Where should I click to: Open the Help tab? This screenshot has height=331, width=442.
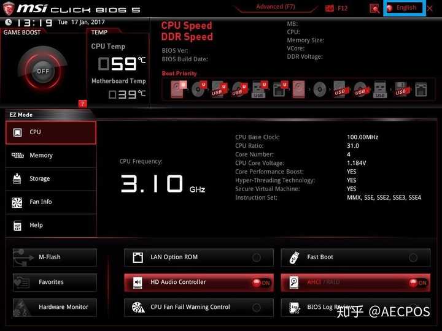point(51,226)
